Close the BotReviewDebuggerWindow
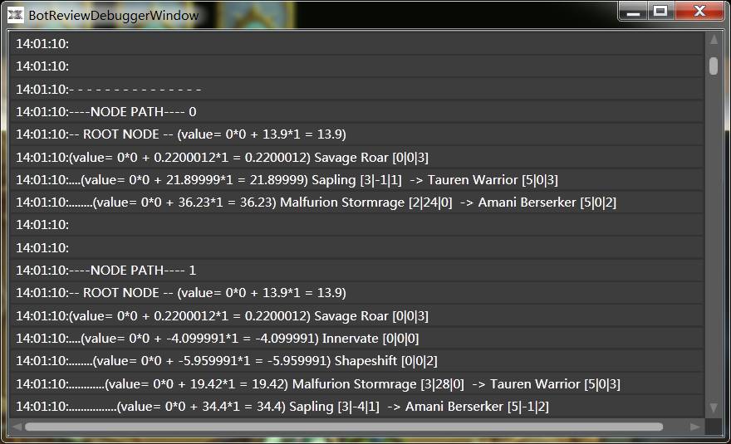Image resolution: width=731 pixels, height=444 pixels. (x=699, y=11)
